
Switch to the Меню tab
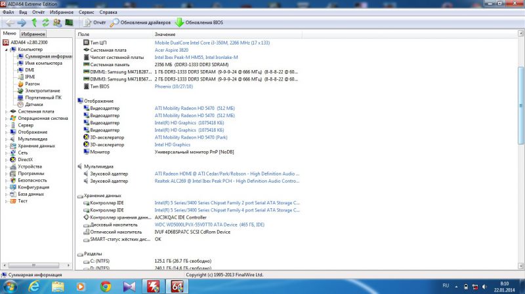click(9, 33)
